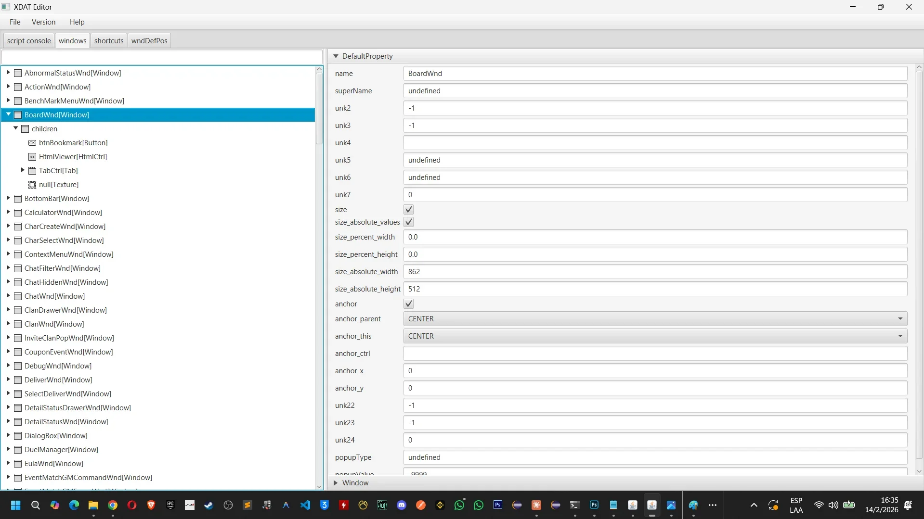Click the tree vertical scrollbar thumb
Viewport: 924px width, 519px height.
[x=319, y=108]
